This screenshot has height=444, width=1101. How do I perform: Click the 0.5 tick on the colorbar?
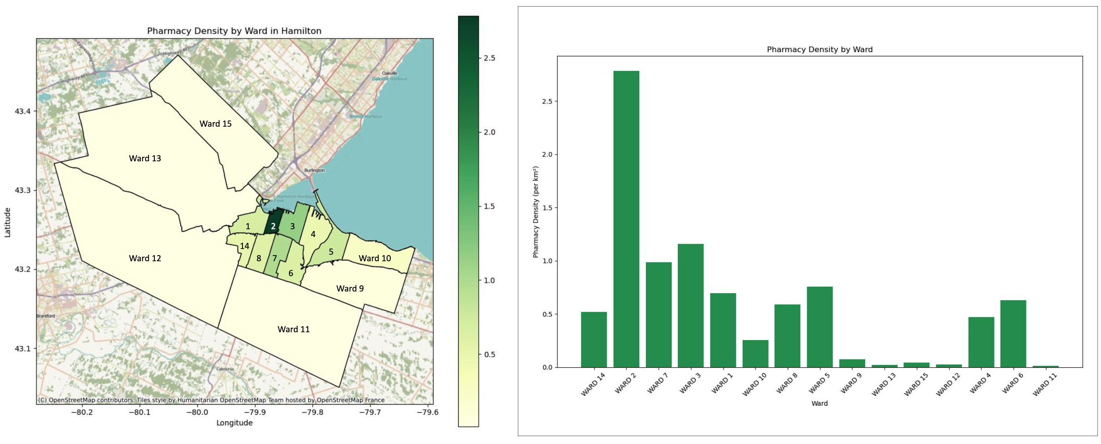pyautogui.click(x=489, y=354)
